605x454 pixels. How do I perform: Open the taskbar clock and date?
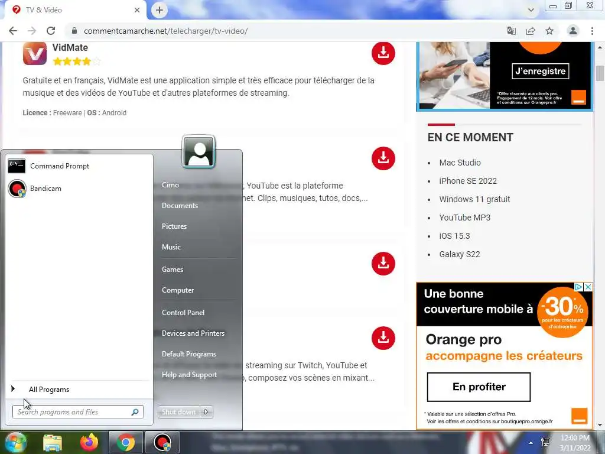[x=575, y=443]
